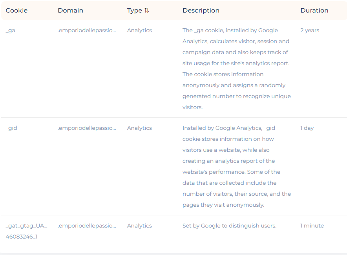Click the _ga cookie description text
This screenshot has width=347, height=255.
point(237,69)
